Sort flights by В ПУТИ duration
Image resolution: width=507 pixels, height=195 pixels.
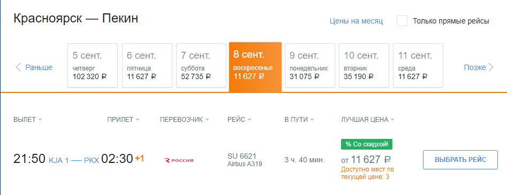pos(299,120)
